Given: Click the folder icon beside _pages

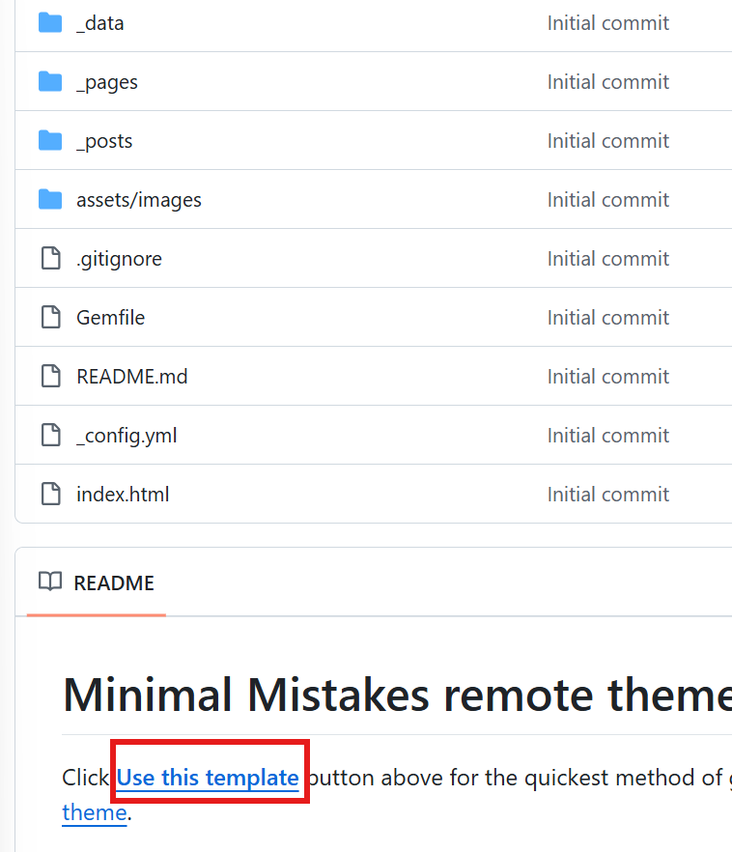Looking at the screenshot, I should pyautogui.click(x=50, y=82).
